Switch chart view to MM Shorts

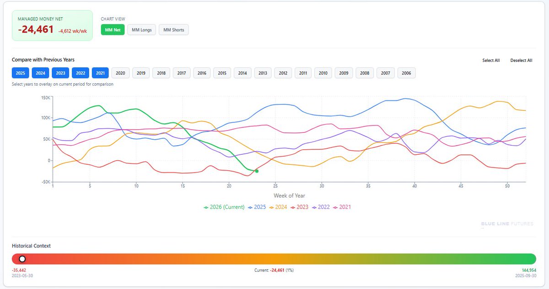(174, 30)
